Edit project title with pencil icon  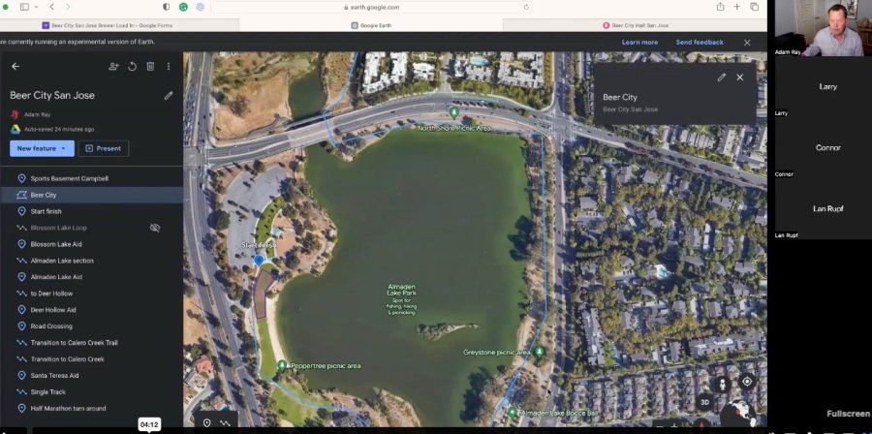[x=169, y=96]
